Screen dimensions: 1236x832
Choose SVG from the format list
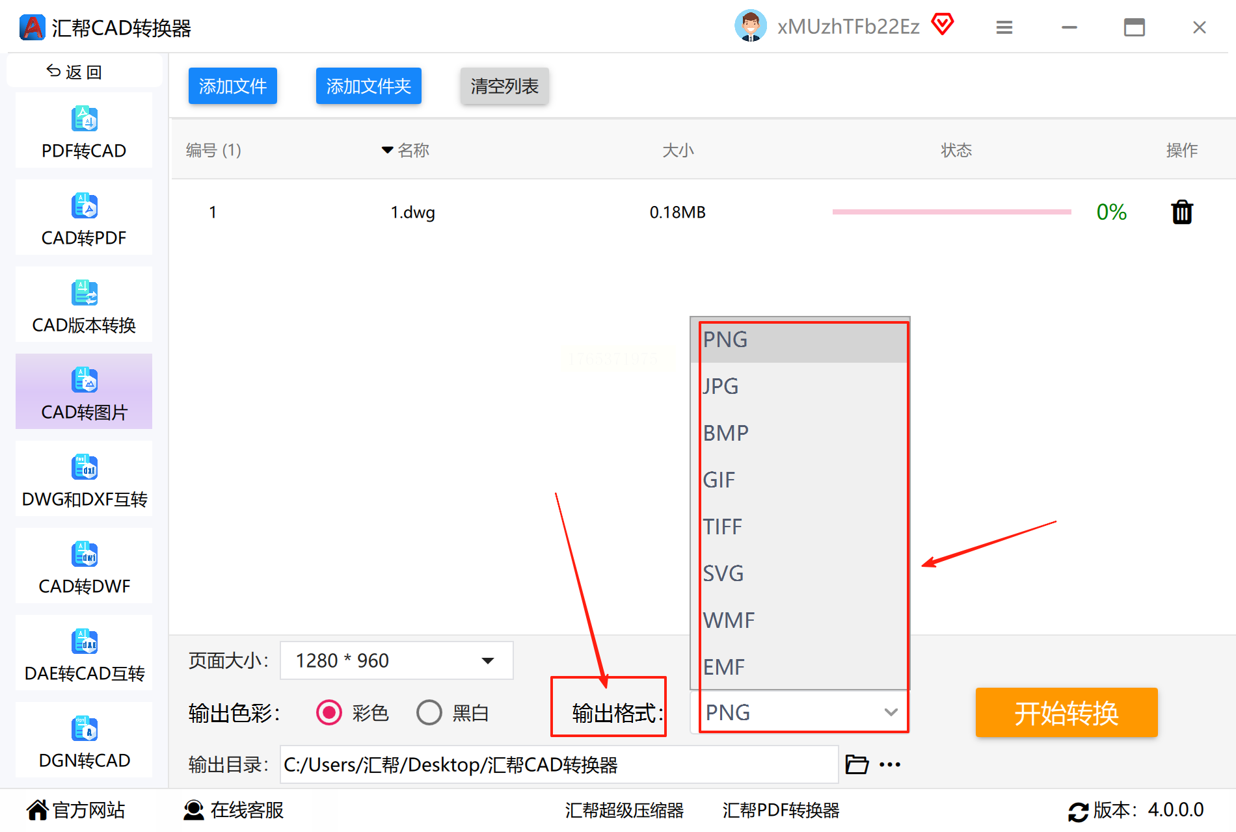point(799,573)
